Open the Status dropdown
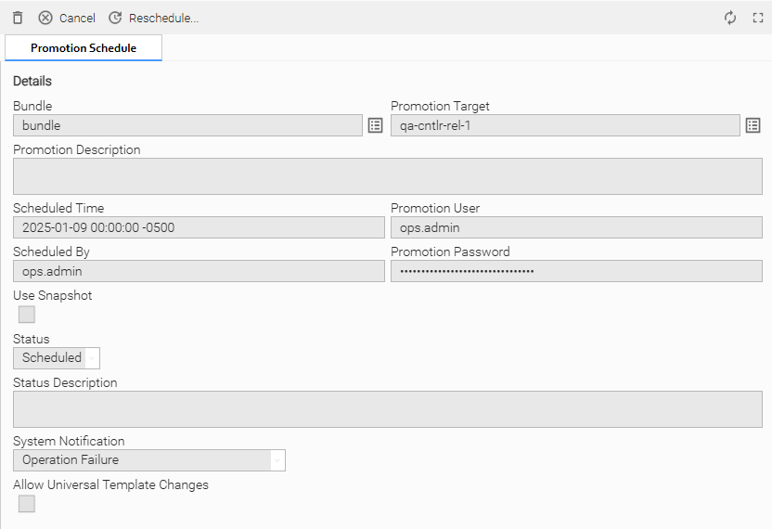The height and width of the screenshot is (529, 772). coord(57,357)
